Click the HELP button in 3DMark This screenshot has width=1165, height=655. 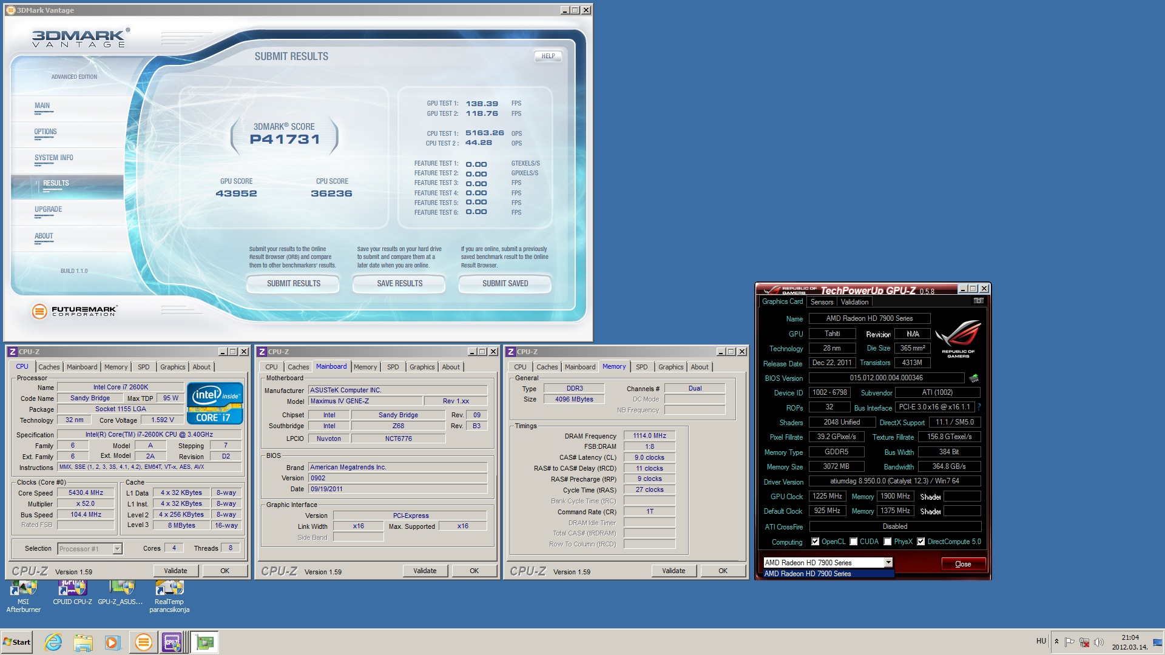point(548,56)
